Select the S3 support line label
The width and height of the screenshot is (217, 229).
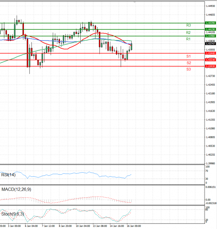tap(188, 69)
